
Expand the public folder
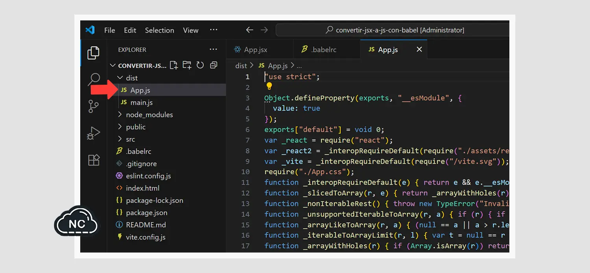click(x=135, y=127)
